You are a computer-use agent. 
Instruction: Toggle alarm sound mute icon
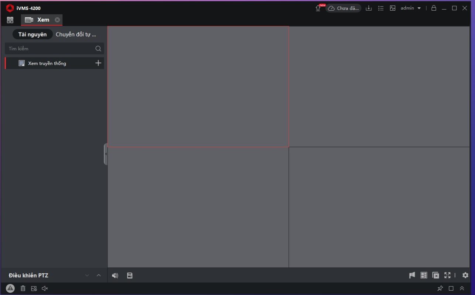pos(45,288)
